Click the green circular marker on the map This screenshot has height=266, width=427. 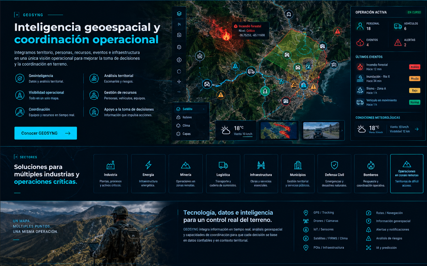pyautogui.click(x=265, y=91)
